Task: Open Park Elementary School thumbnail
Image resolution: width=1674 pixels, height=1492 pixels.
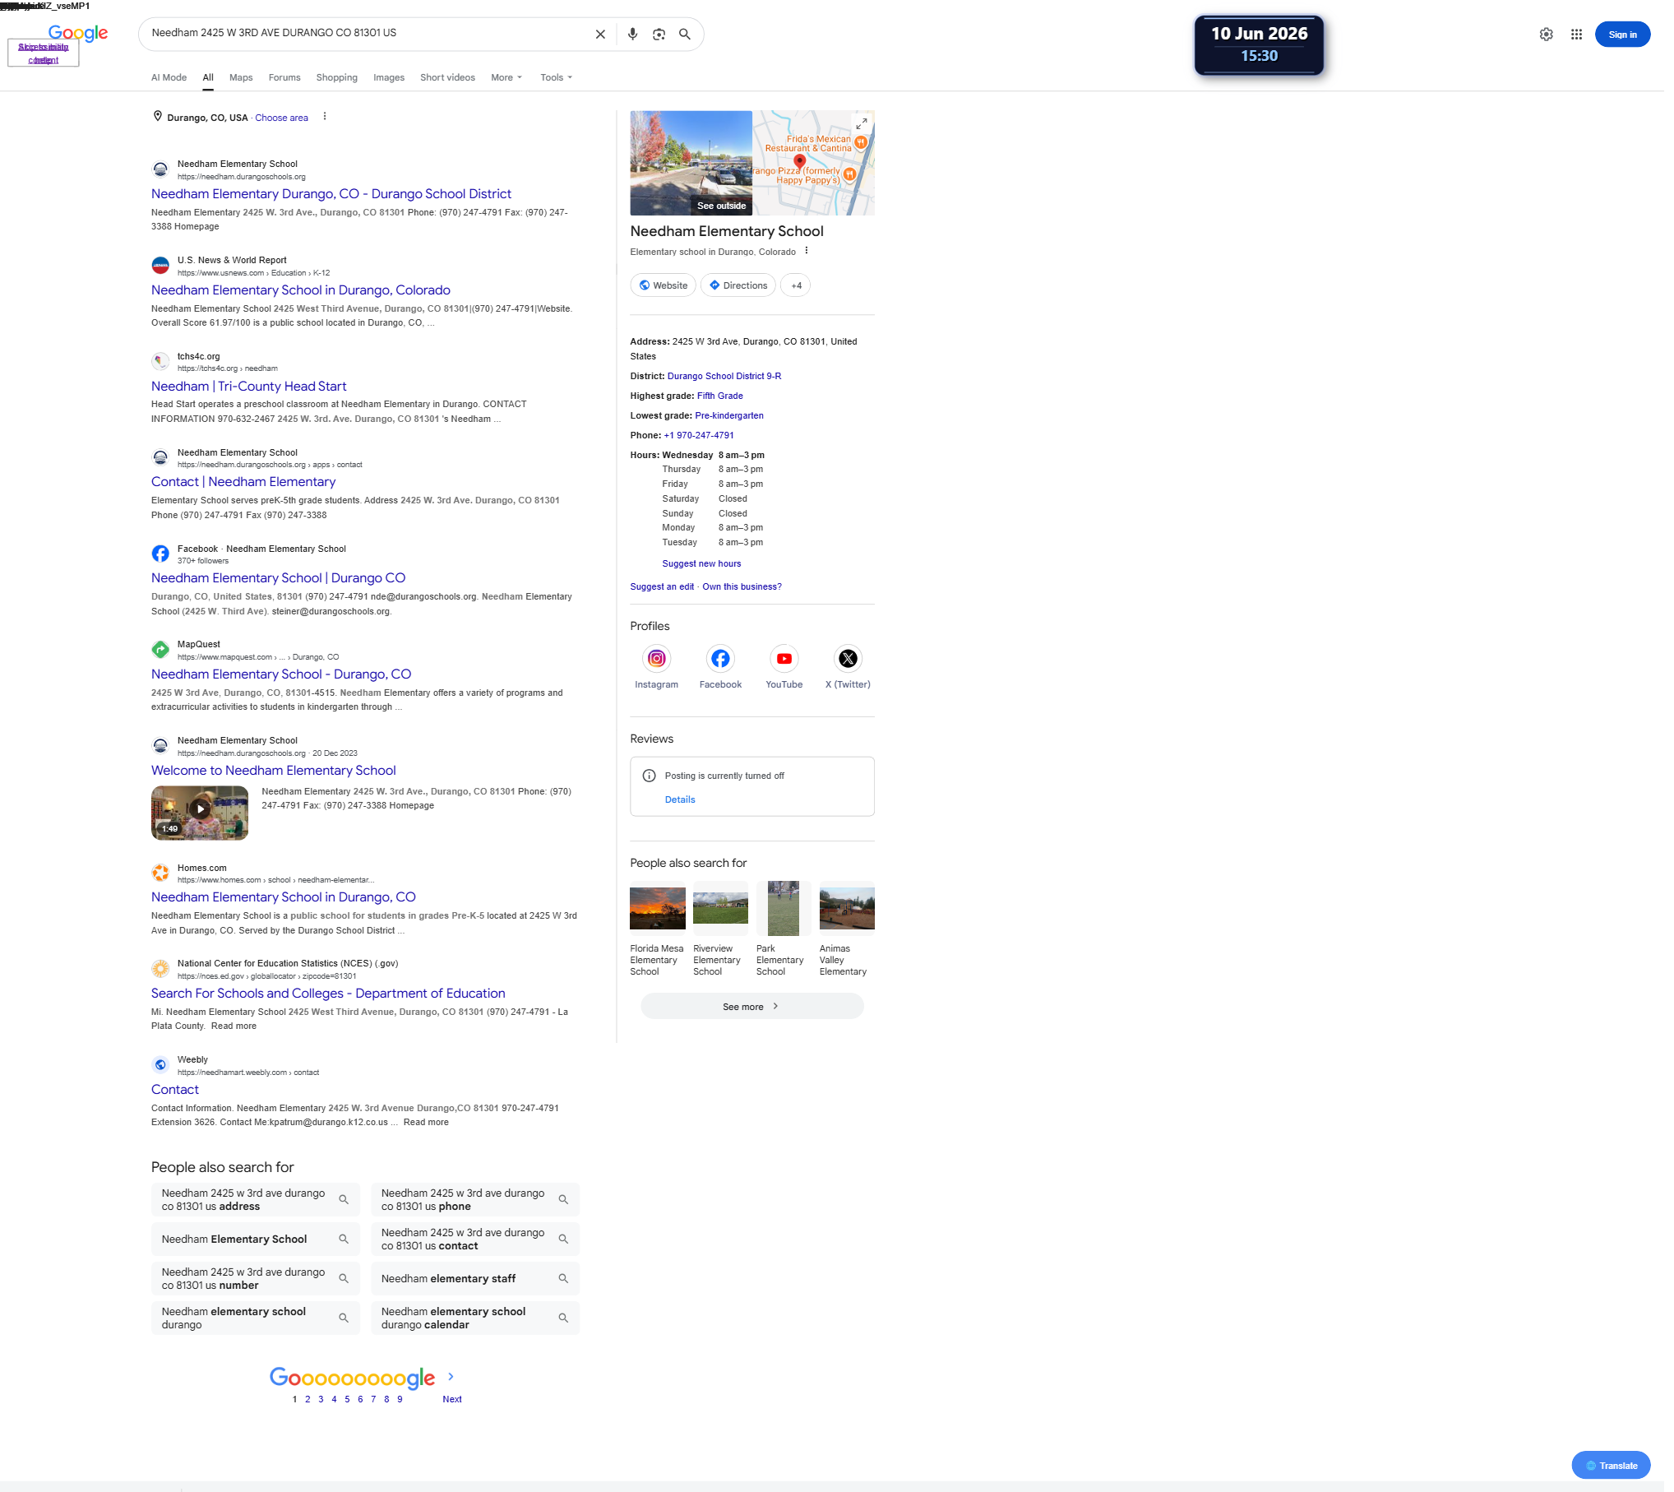Action: point(784,908)
